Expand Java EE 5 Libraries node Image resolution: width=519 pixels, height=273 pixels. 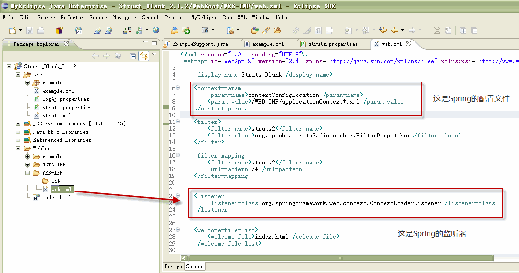[18, 132]
